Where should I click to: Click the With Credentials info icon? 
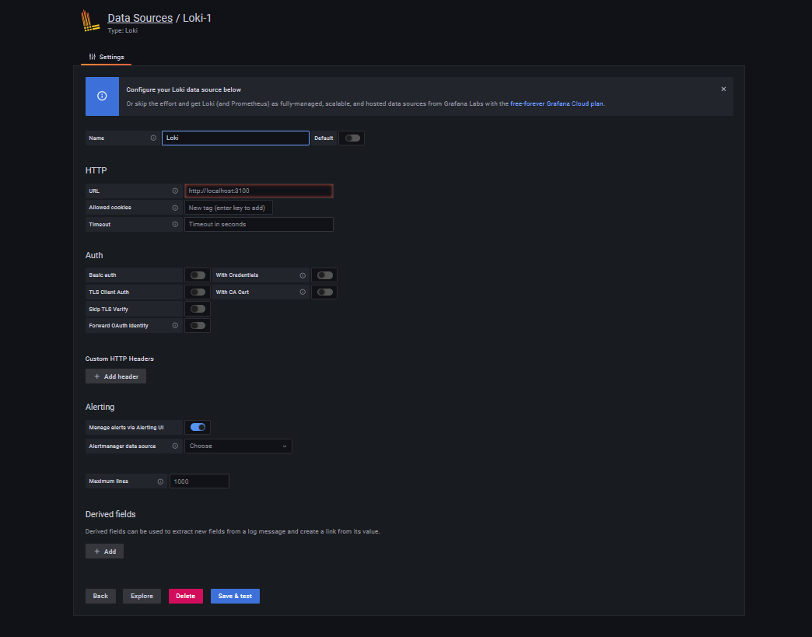303,275
